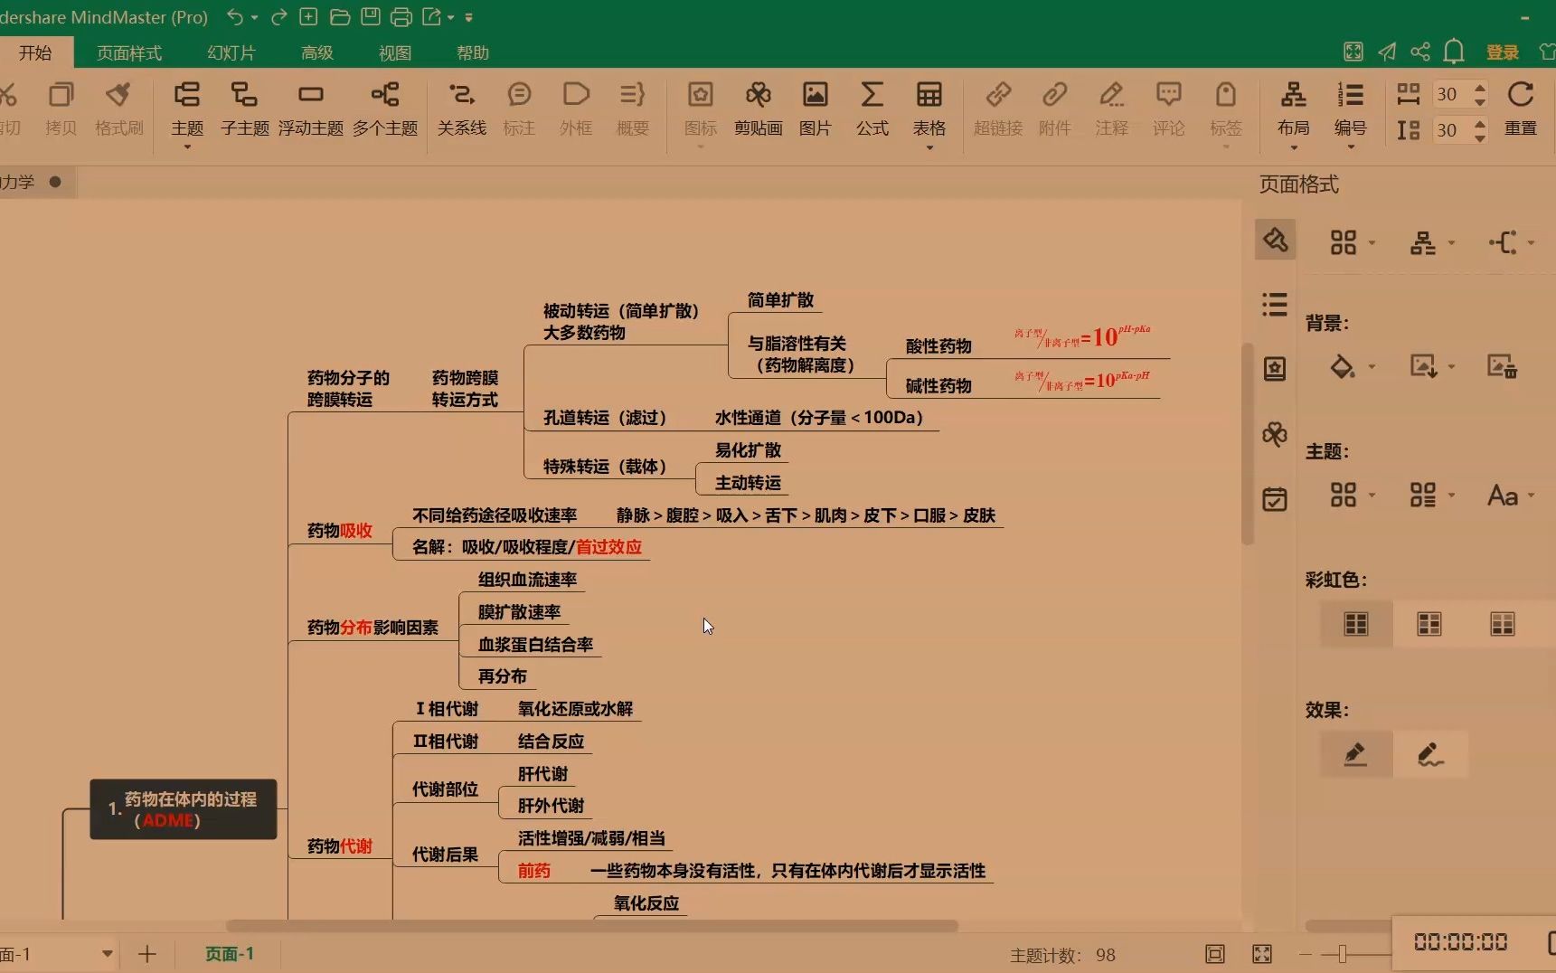Print using printer icon
1556x973 pixels.
[401, 16]
